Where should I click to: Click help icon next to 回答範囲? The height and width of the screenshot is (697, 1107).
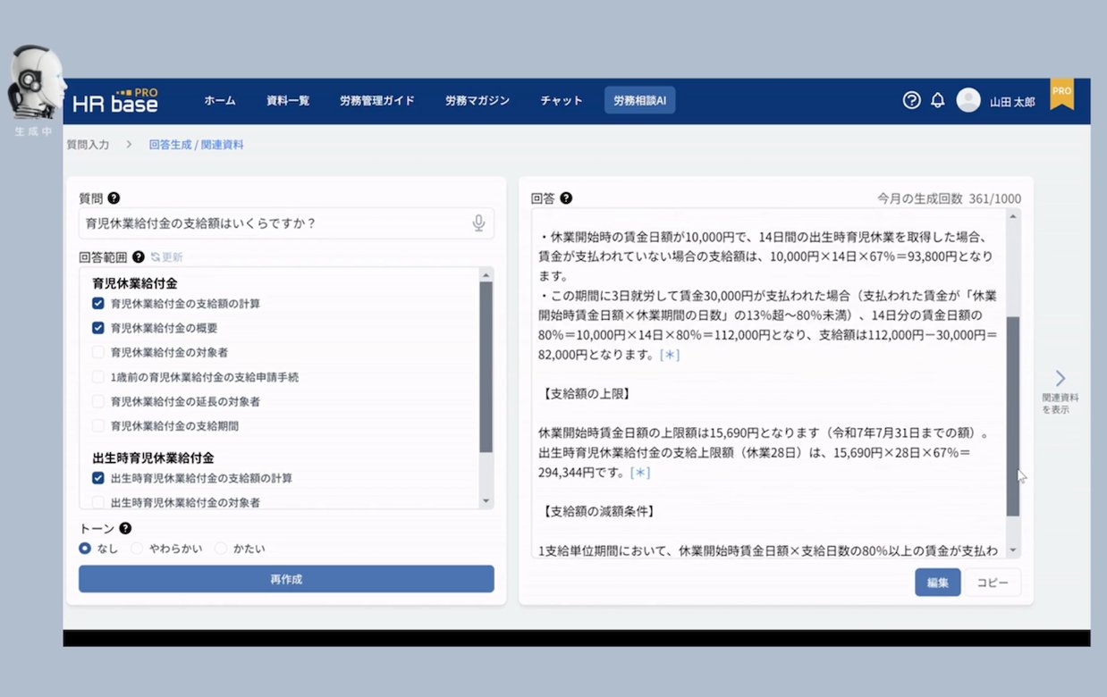pyautogui.click(x=139, y=256)
